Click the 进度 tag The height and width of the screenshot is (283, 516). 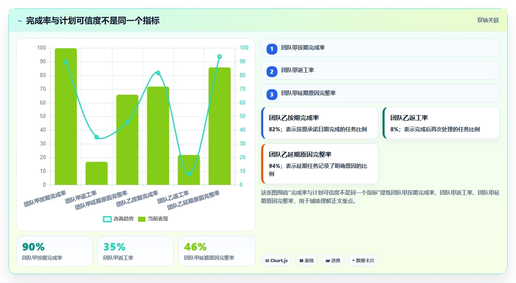(333, 260)
